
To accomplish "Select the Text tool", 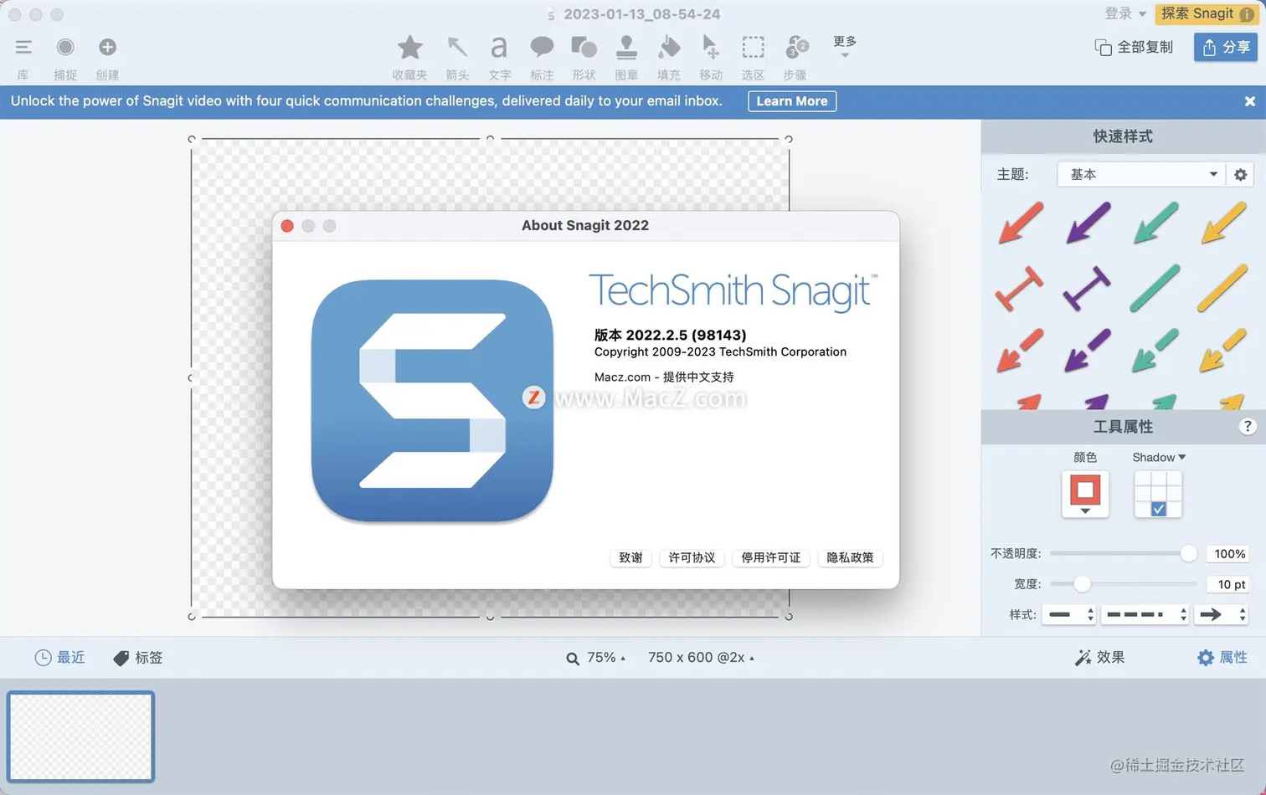I will tap(499, 48).
